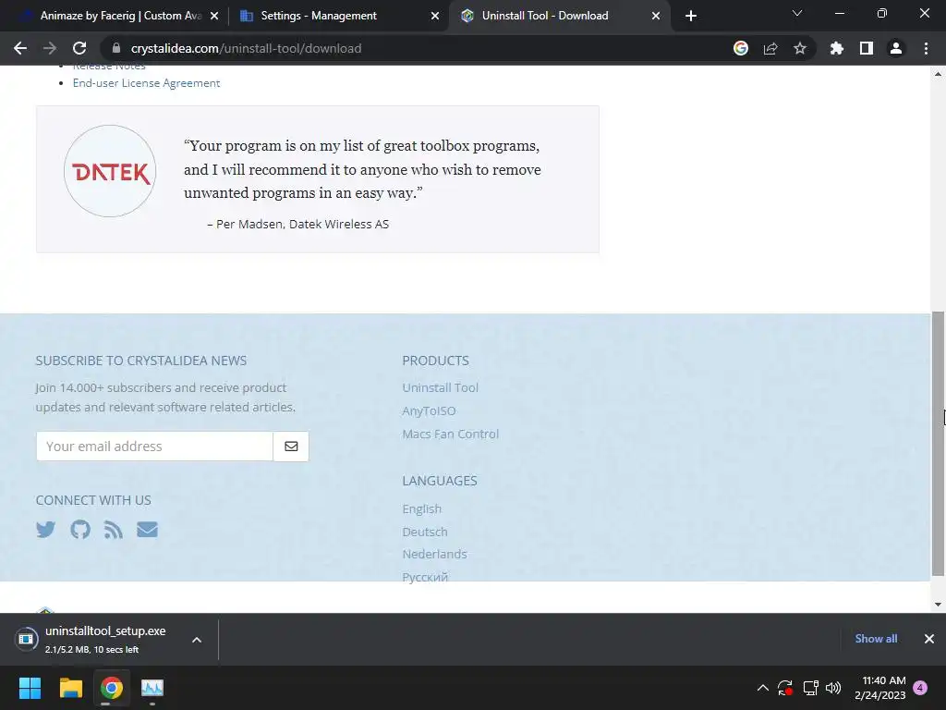
Task: Open the monitoring app taskbar icon
Action: coord(152,688)
